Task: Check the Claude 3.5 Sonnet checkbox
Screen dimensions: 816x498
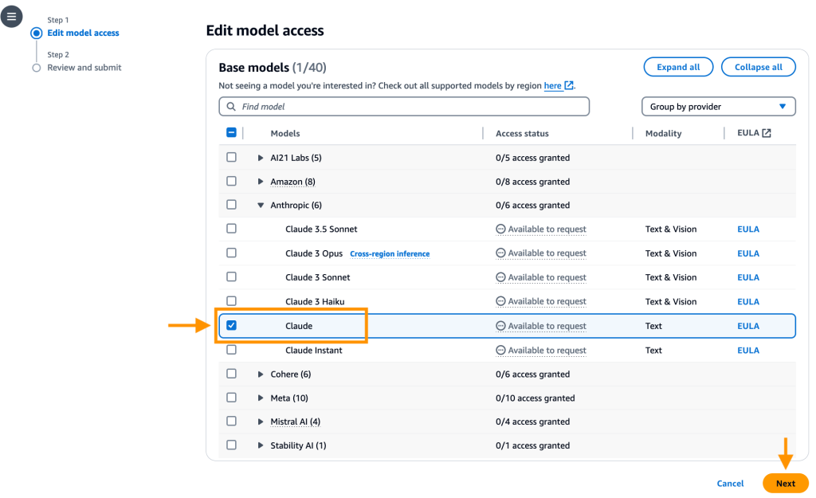Action: tap(232, 229)
